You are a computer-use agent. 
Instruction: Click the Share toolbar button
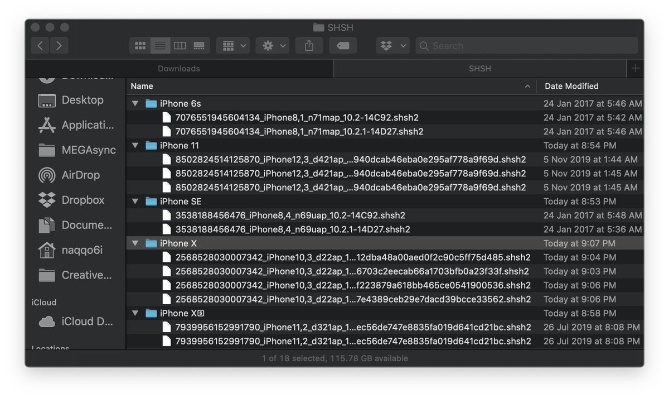point(309,46)
